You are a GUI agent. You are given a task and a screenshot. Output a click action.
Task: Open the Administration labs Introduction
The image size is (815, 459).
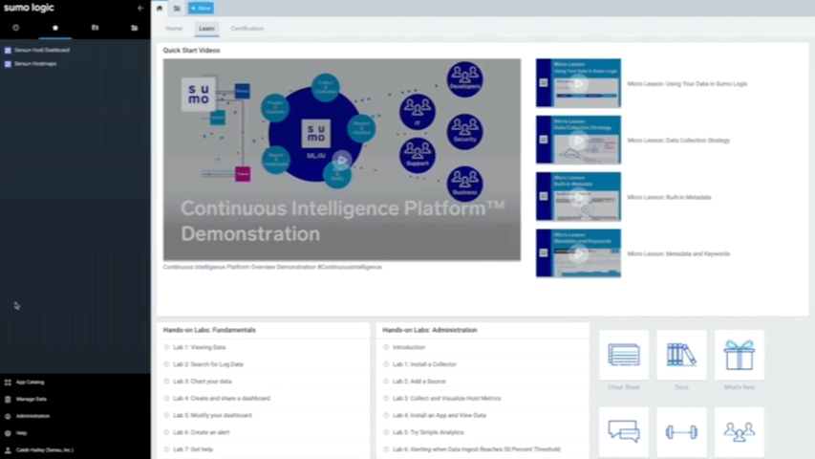coord(409,347)
